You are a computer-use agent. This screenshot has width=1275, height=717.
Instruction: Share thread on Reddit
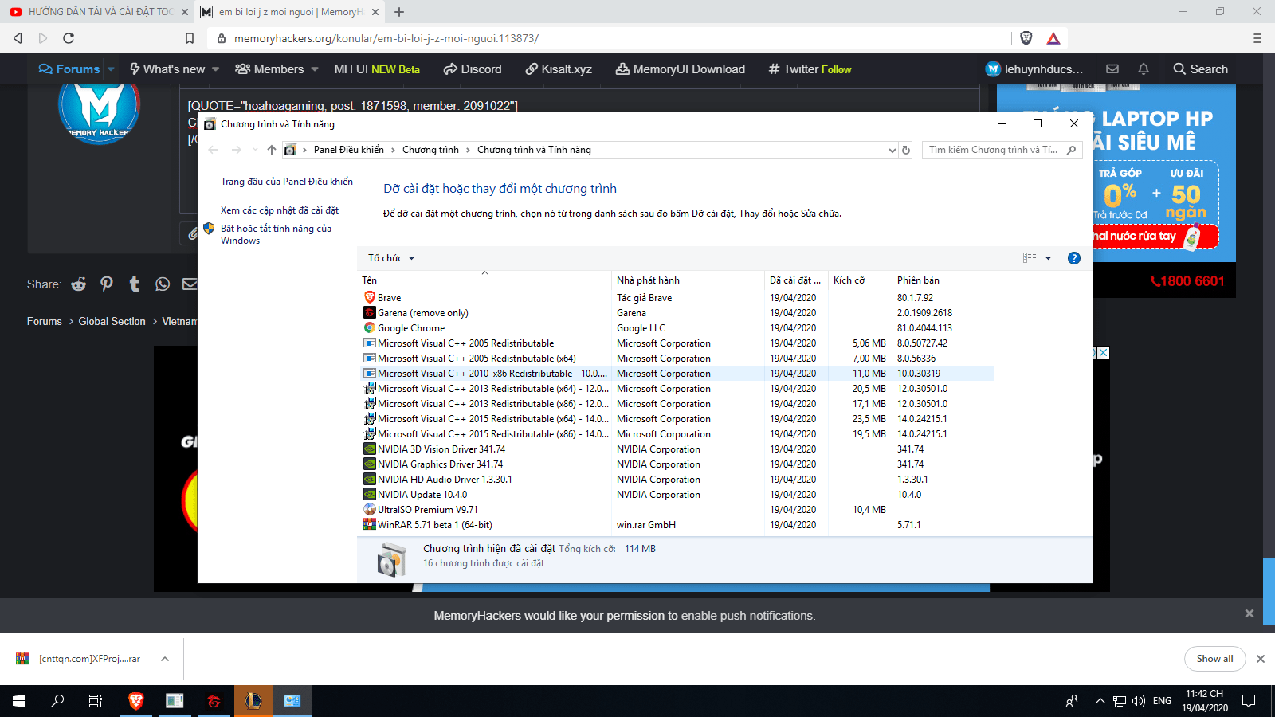coord(79,284)
